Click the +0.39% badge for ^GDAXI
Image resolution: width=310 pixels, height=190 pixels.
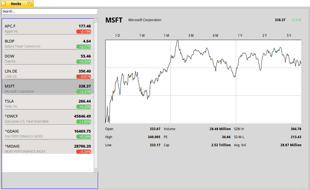pyautogui.click(x=84, y=137)
